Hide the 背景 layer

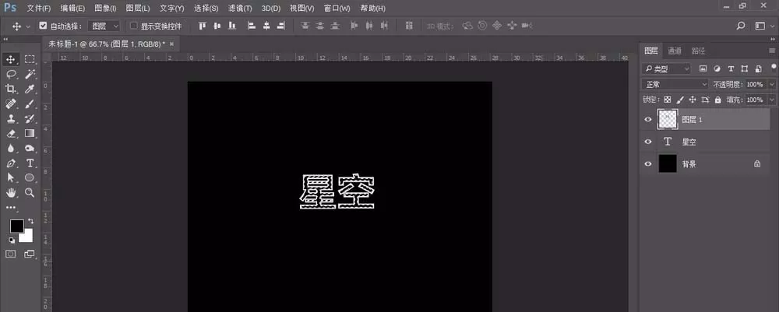pos(647,163)
